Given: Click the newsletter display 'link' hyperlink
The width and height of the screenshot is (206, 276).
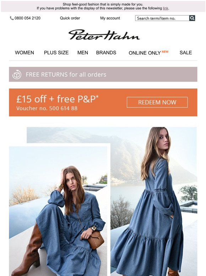Looking at the screenshot, I should (166, 8).
